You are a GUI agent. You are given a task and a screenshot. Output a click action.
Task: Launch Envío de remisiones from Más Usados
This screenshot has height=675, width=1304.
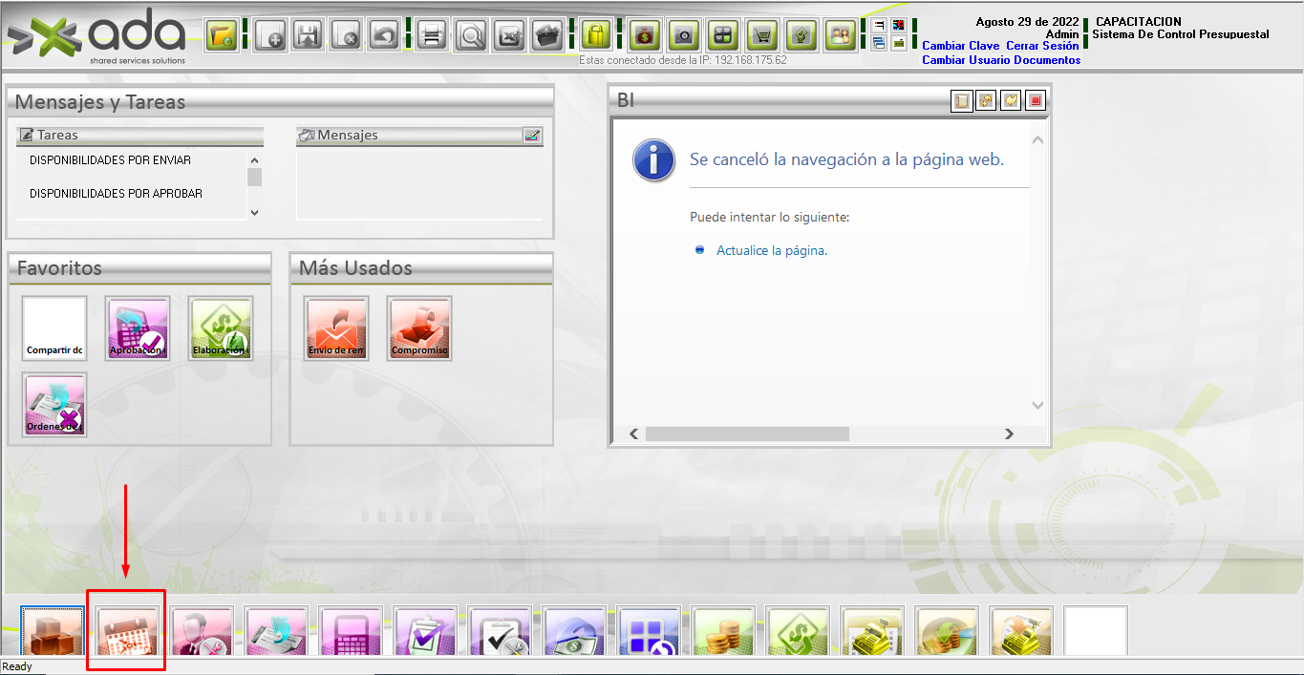point(336,328)
